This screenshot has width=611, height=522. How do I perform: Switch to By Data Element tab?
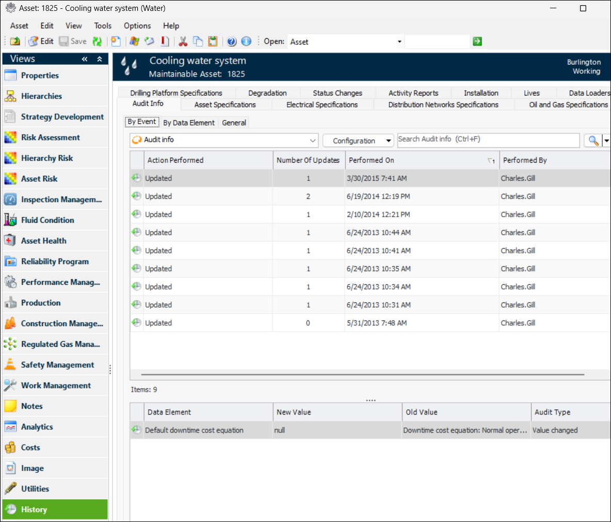click(189, 122)
